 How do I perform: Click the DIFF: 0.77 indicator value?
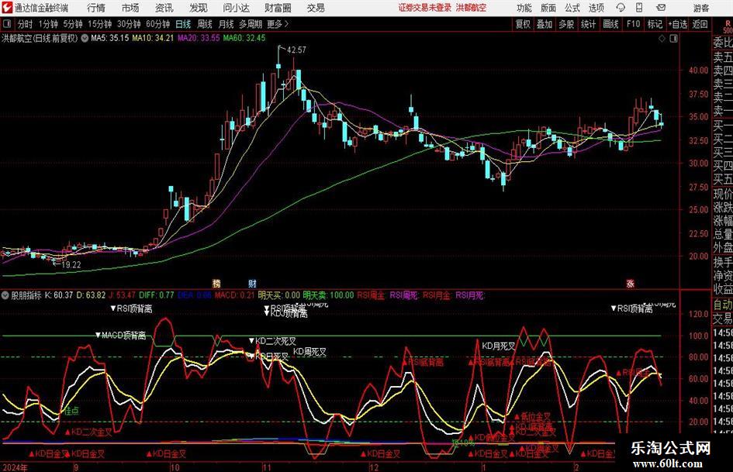pos(156,295)
